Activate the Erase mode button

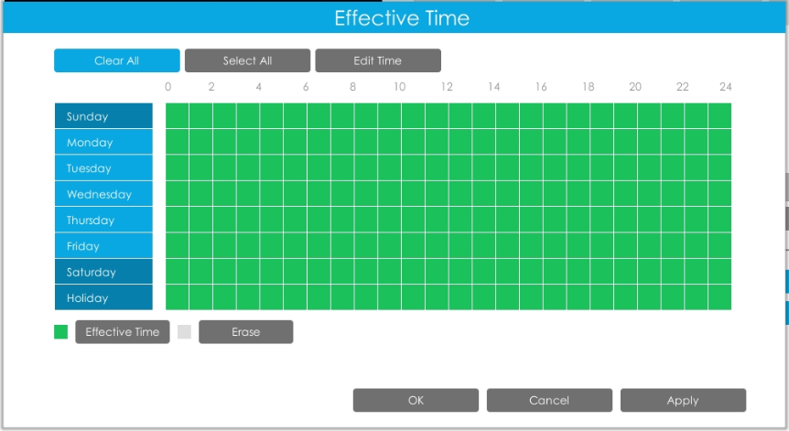coord(245,332)
